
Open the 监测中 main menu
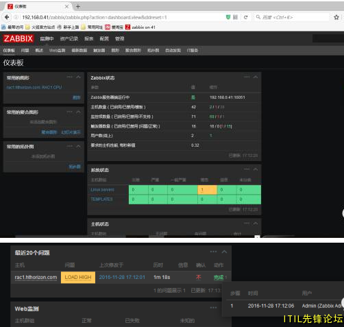click(x=47, y=38)
